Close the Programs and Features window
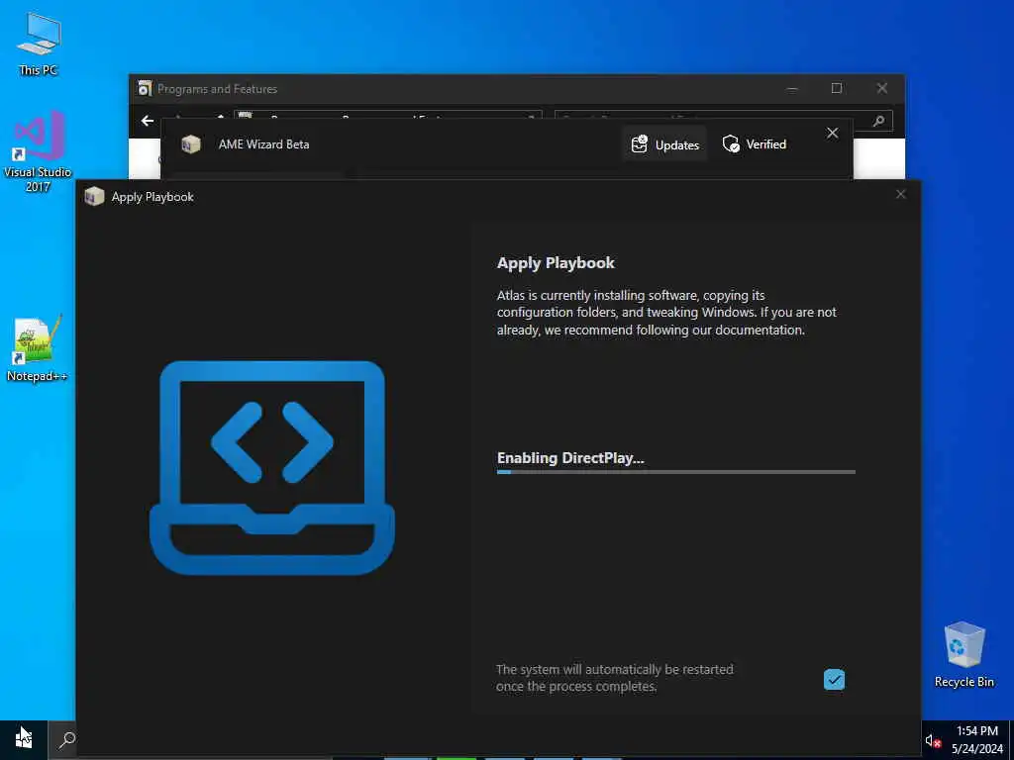 pyautogui.click(x=881, y=88)
